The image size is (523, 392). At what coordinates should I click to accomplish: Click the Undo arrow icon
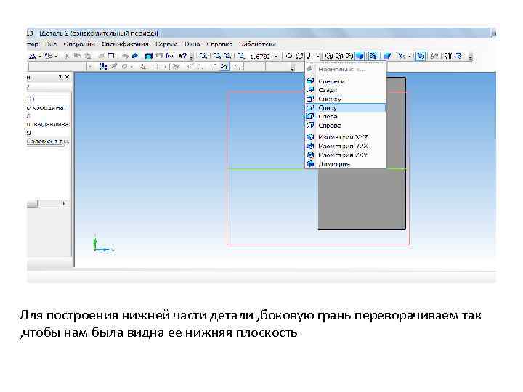pos(125,56)
